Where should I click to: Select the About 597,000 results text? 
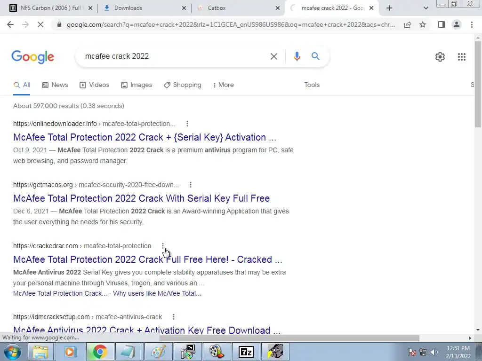[69, 106]
